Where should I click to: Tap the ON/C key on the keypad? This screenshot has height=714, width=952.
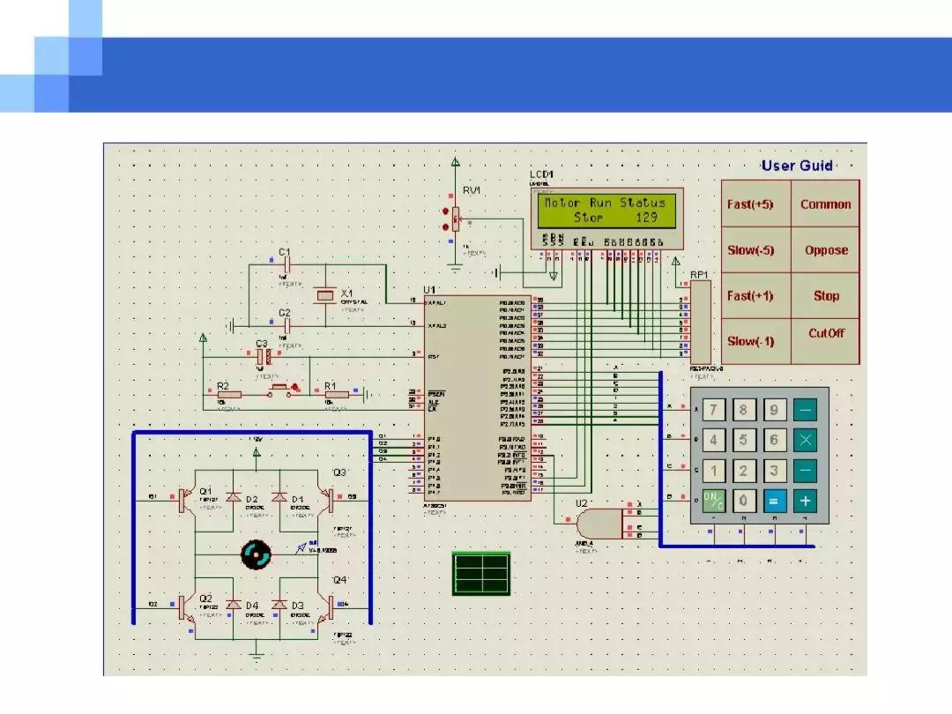713,501
